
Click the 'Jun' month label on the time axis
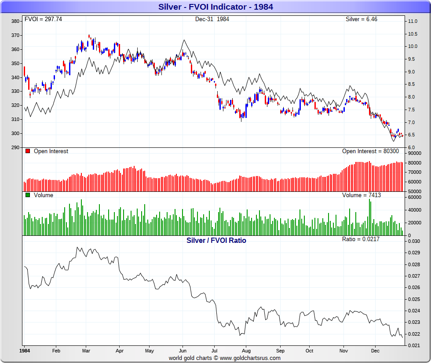183,351
